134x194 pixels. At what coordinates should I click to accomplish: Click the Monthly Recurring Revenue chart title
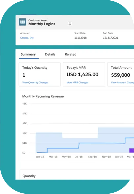tap(43, 96)
